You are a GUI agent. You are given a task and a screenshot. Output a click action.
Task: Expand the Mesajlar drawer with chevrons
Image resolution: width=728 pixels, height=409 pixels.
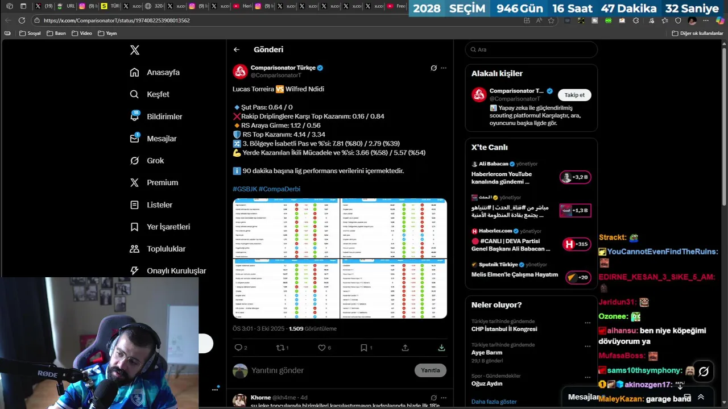click(x=701, y=397)
